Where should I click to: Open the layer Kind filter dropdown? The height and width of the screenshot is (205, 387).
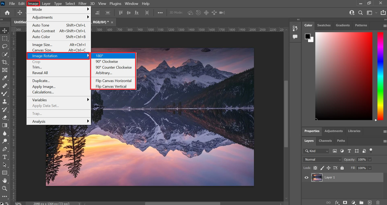click(316, 151)
